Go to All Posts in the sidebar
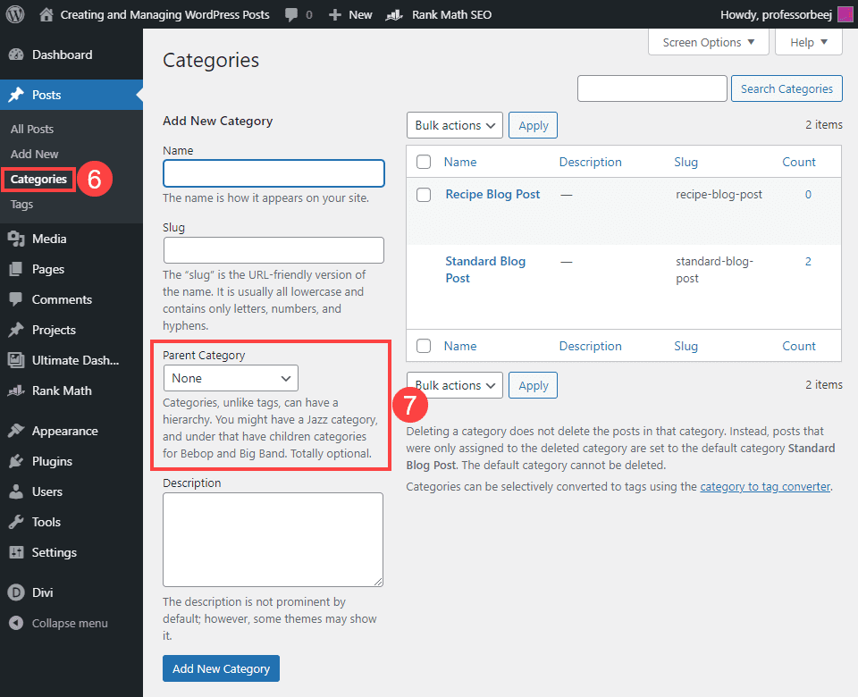This screenshot has height=697, width=858. coord(32,129)
